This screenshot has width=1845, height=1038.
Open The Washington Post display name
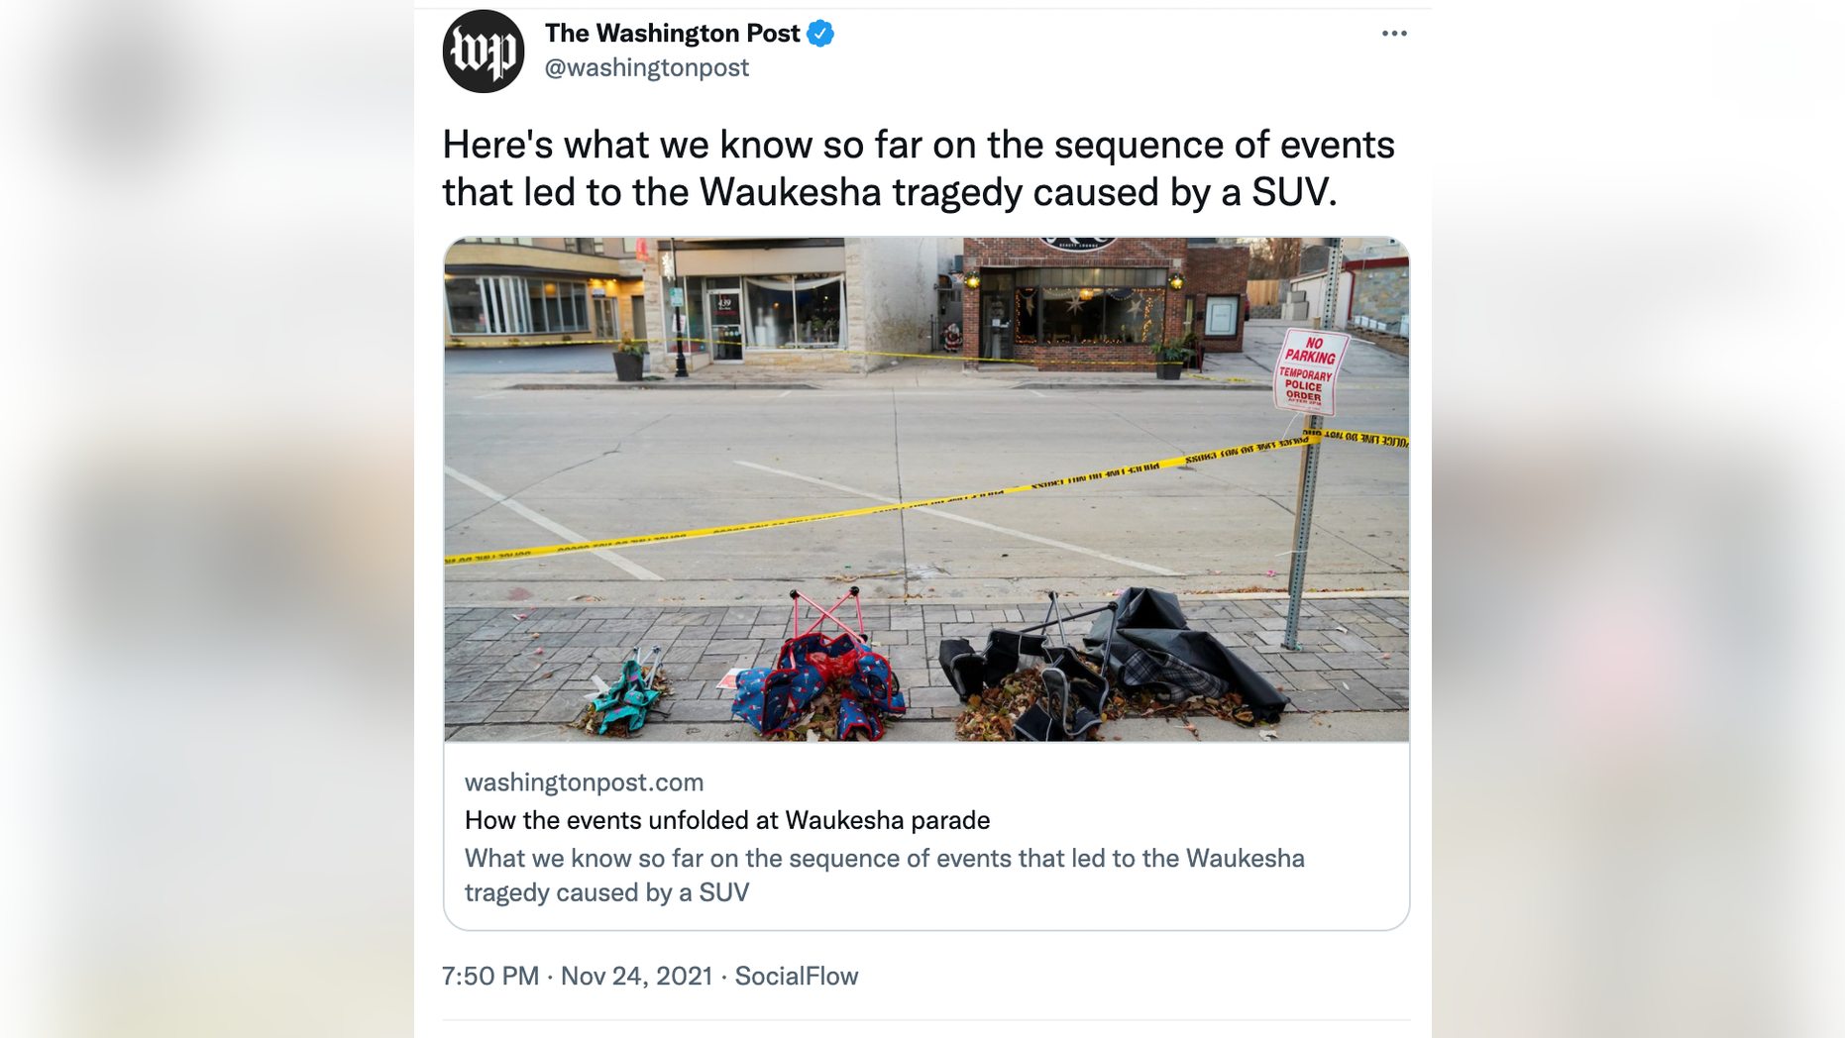[x=672, y=34]
